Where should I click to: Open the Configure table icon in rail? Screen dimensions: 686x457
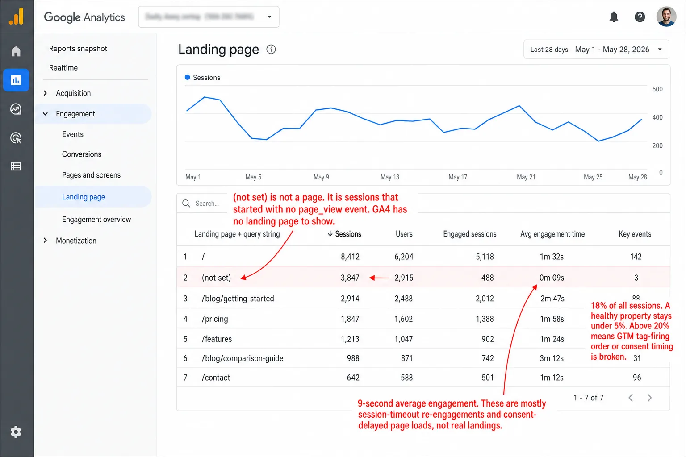click(x=16, y=166)
